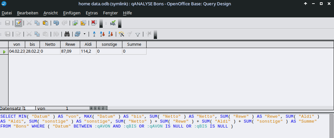334x138 pixels.
Task: Toggle Edit Data mode in top toolbar
Action: [x=18, y=23]
